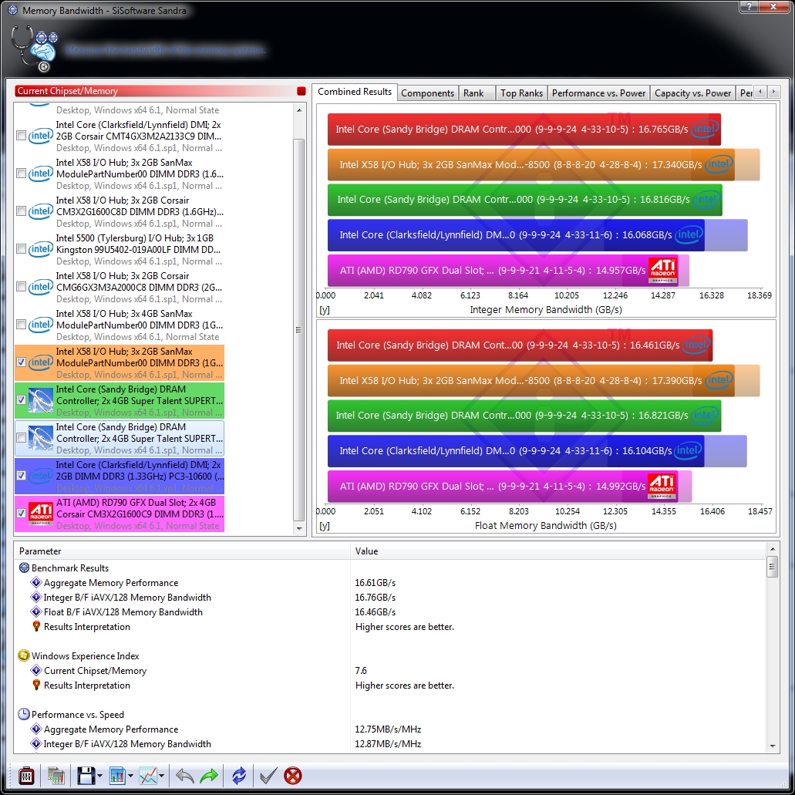This screenshot has width=795, height=795.
Task: Click the parameter list scroll-up arrow
Action: tap(772, 549)
